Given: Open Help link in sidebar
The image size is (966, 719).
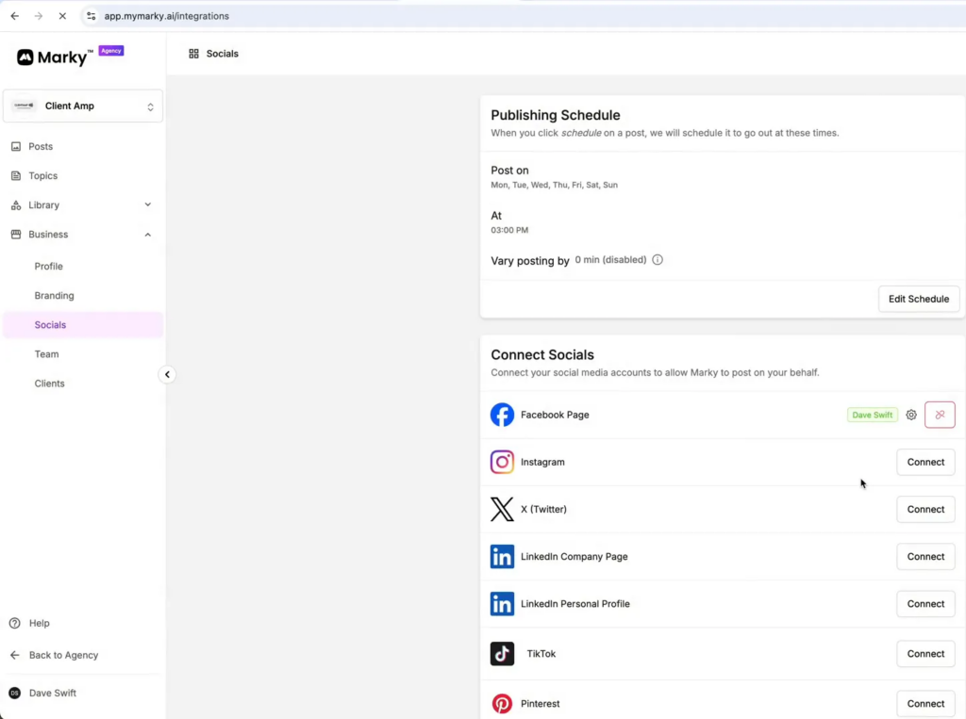Looking at the screenshot, I should pyautogui.click(x=40, y=623).
